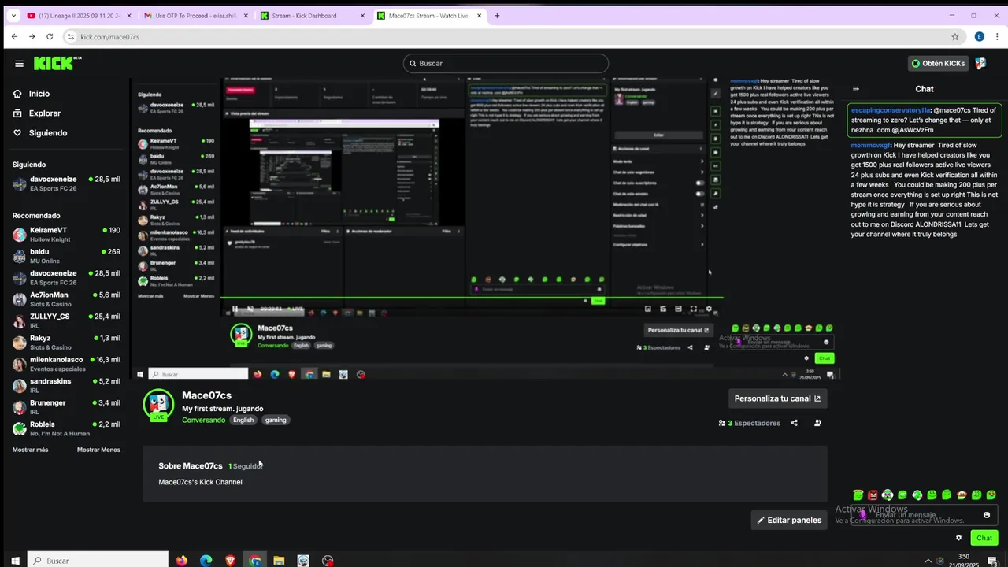The width and height of the screenshot is (1008, 567).
Task: Click the KICK logo
Action: (57, 63)
